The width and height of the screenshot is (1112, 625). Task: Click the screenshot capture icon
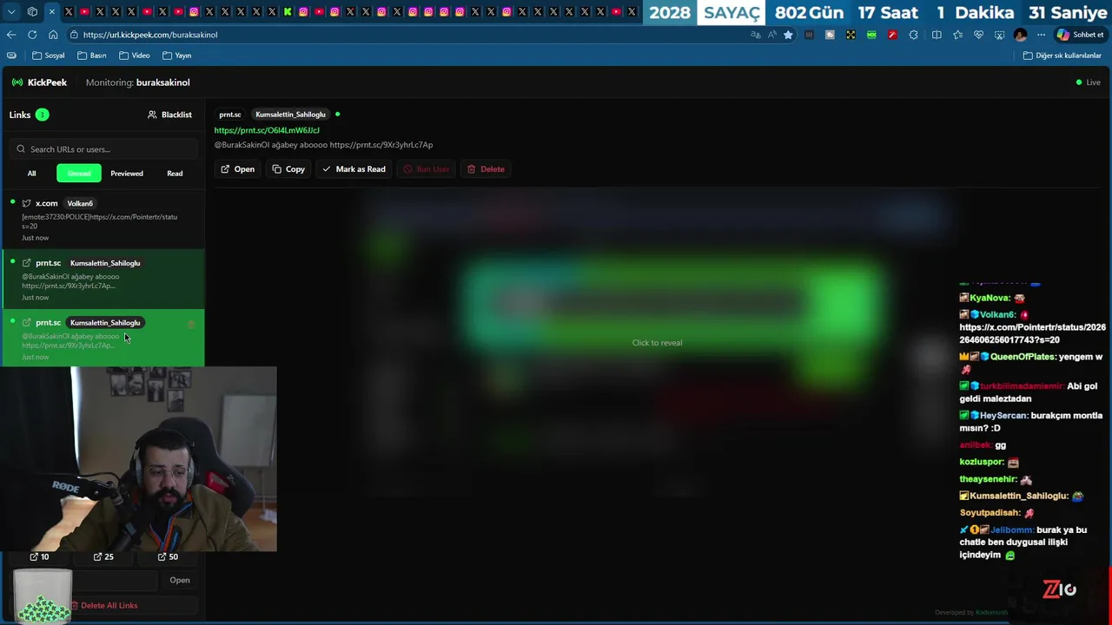pos(999,35)
